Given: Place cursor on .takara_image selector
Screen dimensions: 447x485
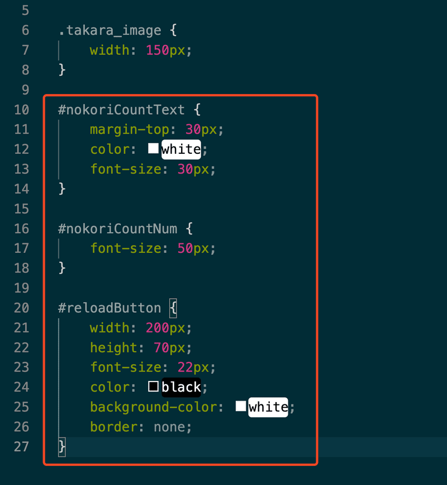Looking at the screenshot, I should [x=110, y=30].
